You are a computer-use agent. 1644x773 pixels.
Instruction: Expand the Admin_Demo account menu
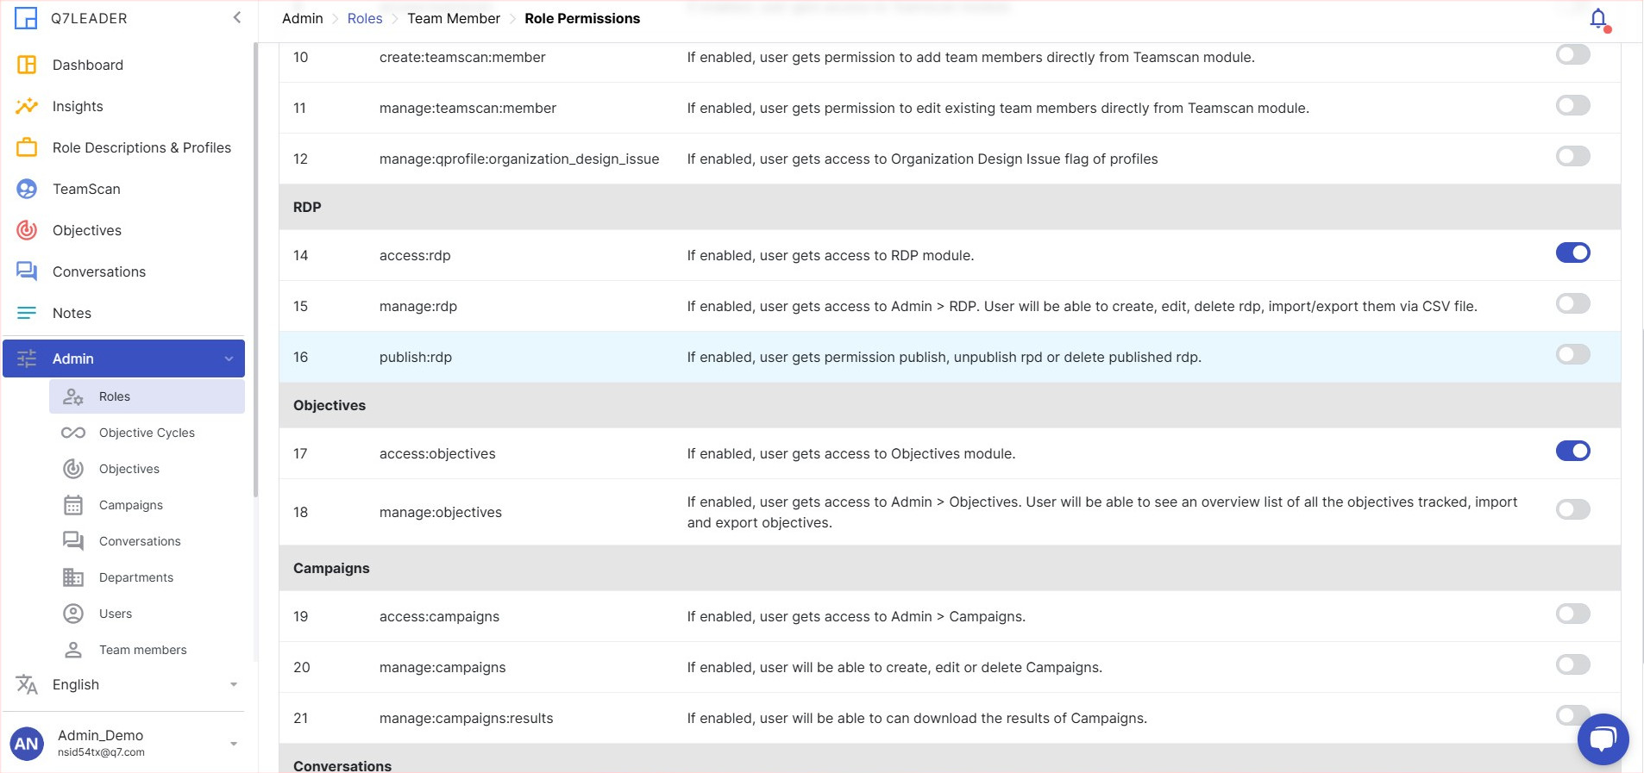(x=233, y=743)
